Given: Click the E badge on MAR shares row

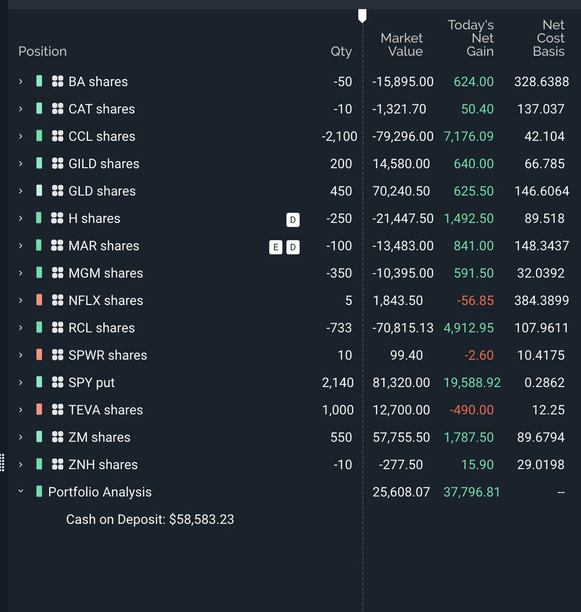Looking at the screenshot, I should click(275, 247).
